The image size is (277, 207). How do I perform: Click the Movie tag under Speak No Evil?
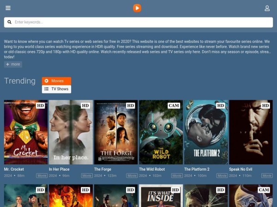(x=267, y=176)
